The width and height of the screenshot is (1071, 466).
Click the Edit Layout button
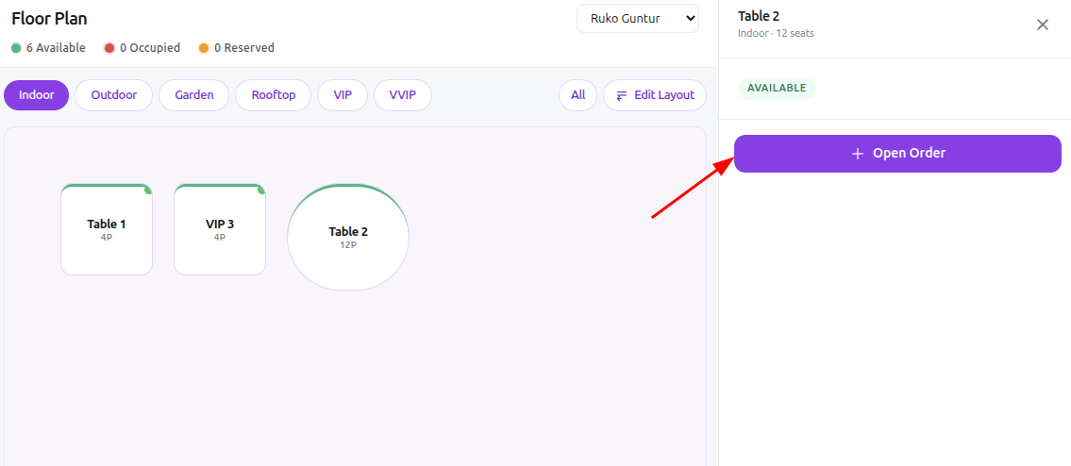(x=654, y=95)
